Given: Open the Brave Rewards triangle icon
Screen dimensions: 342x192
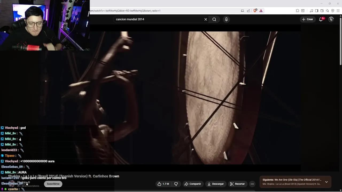Looking at the screenshot, I should [261, 11].
